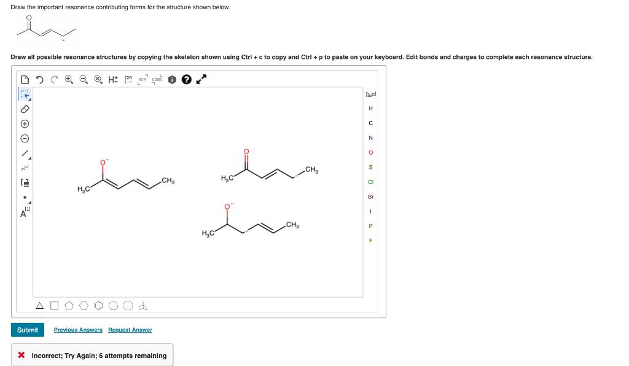Click the Submit button
The image size is (629, 366).
tap(27, 330)
